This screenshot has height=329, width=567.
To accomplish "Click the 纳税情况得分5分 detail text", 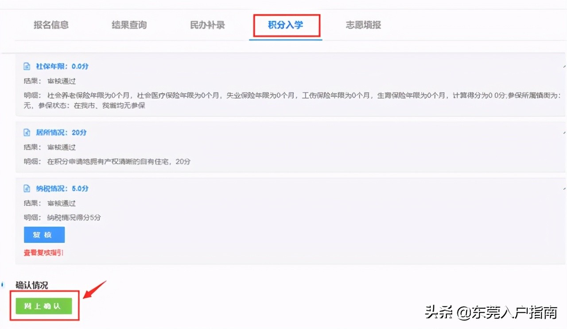I will tap(74, 218).
